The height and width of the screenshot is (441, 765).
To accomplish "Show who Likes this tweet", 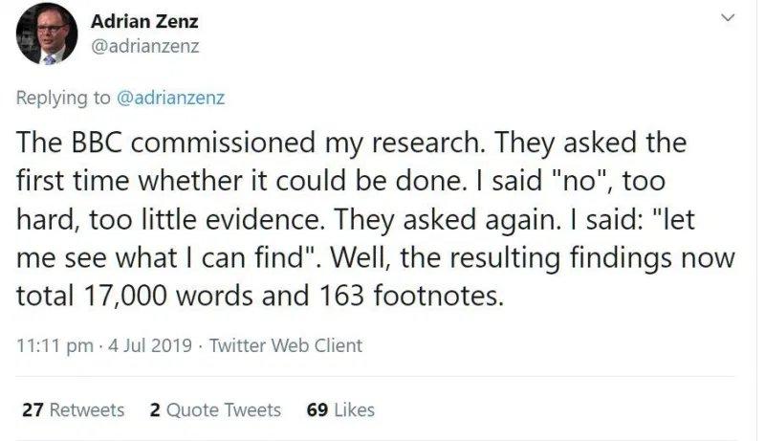I will click(x=354, y=409).
